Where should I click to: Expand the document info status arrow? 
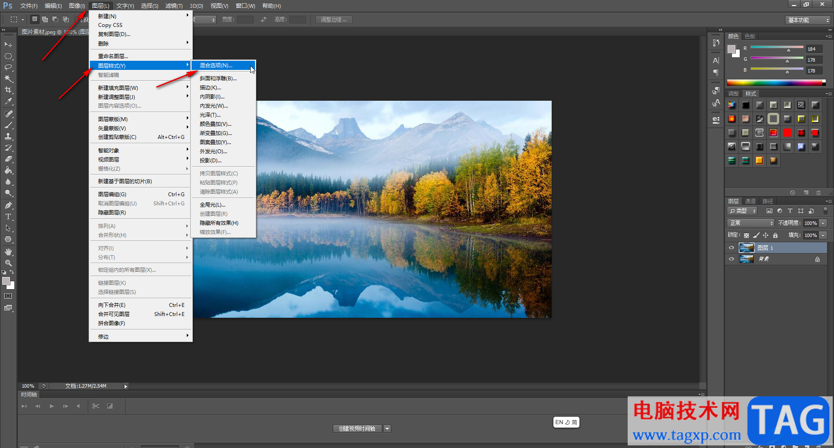coord(126,386)
